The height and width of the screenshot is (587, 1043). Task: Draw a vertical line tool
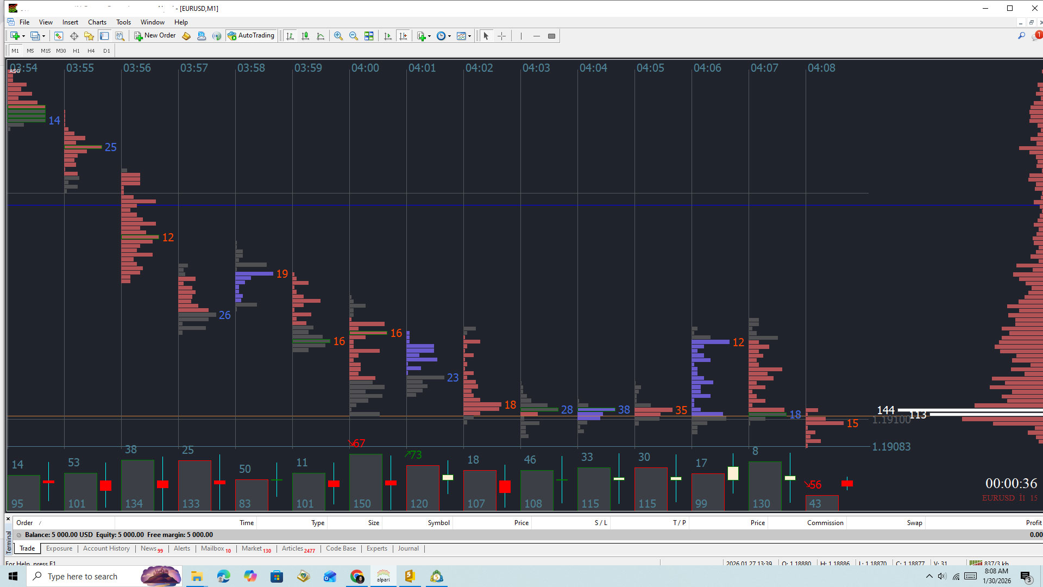521,36
